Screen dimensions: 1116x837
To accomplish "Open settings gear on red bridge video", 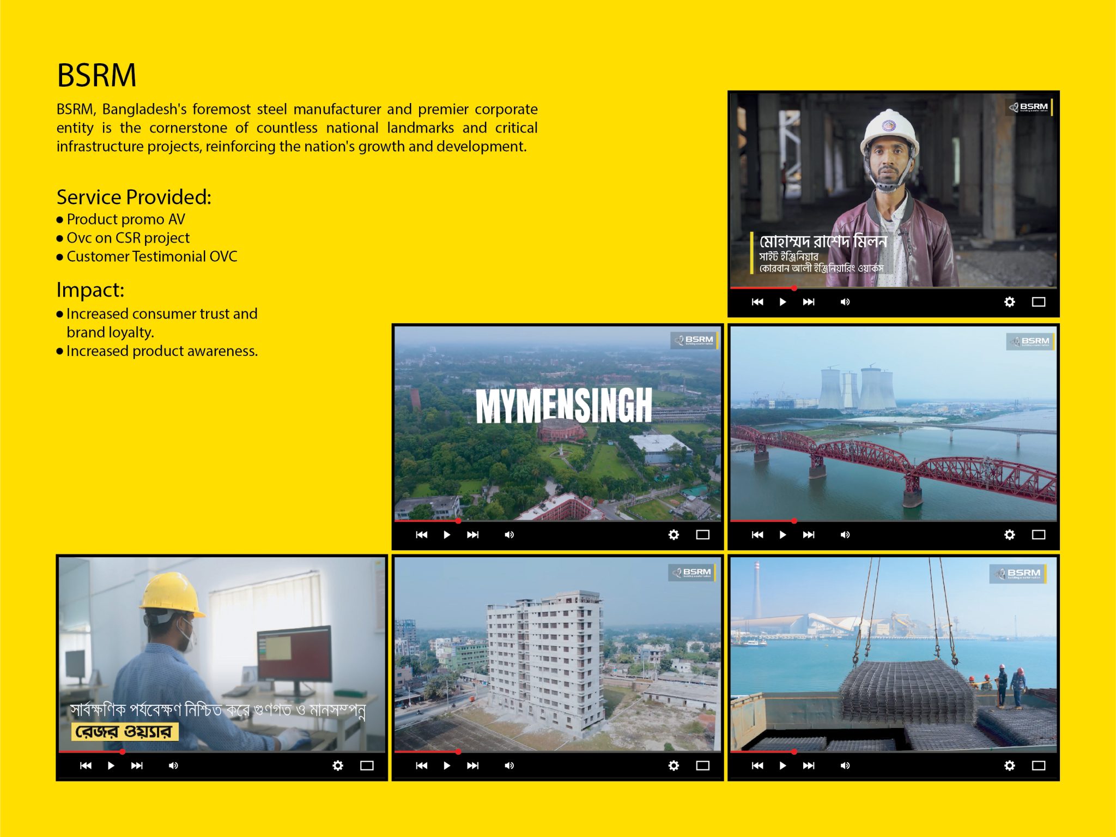I will (x=1010, y=535).
